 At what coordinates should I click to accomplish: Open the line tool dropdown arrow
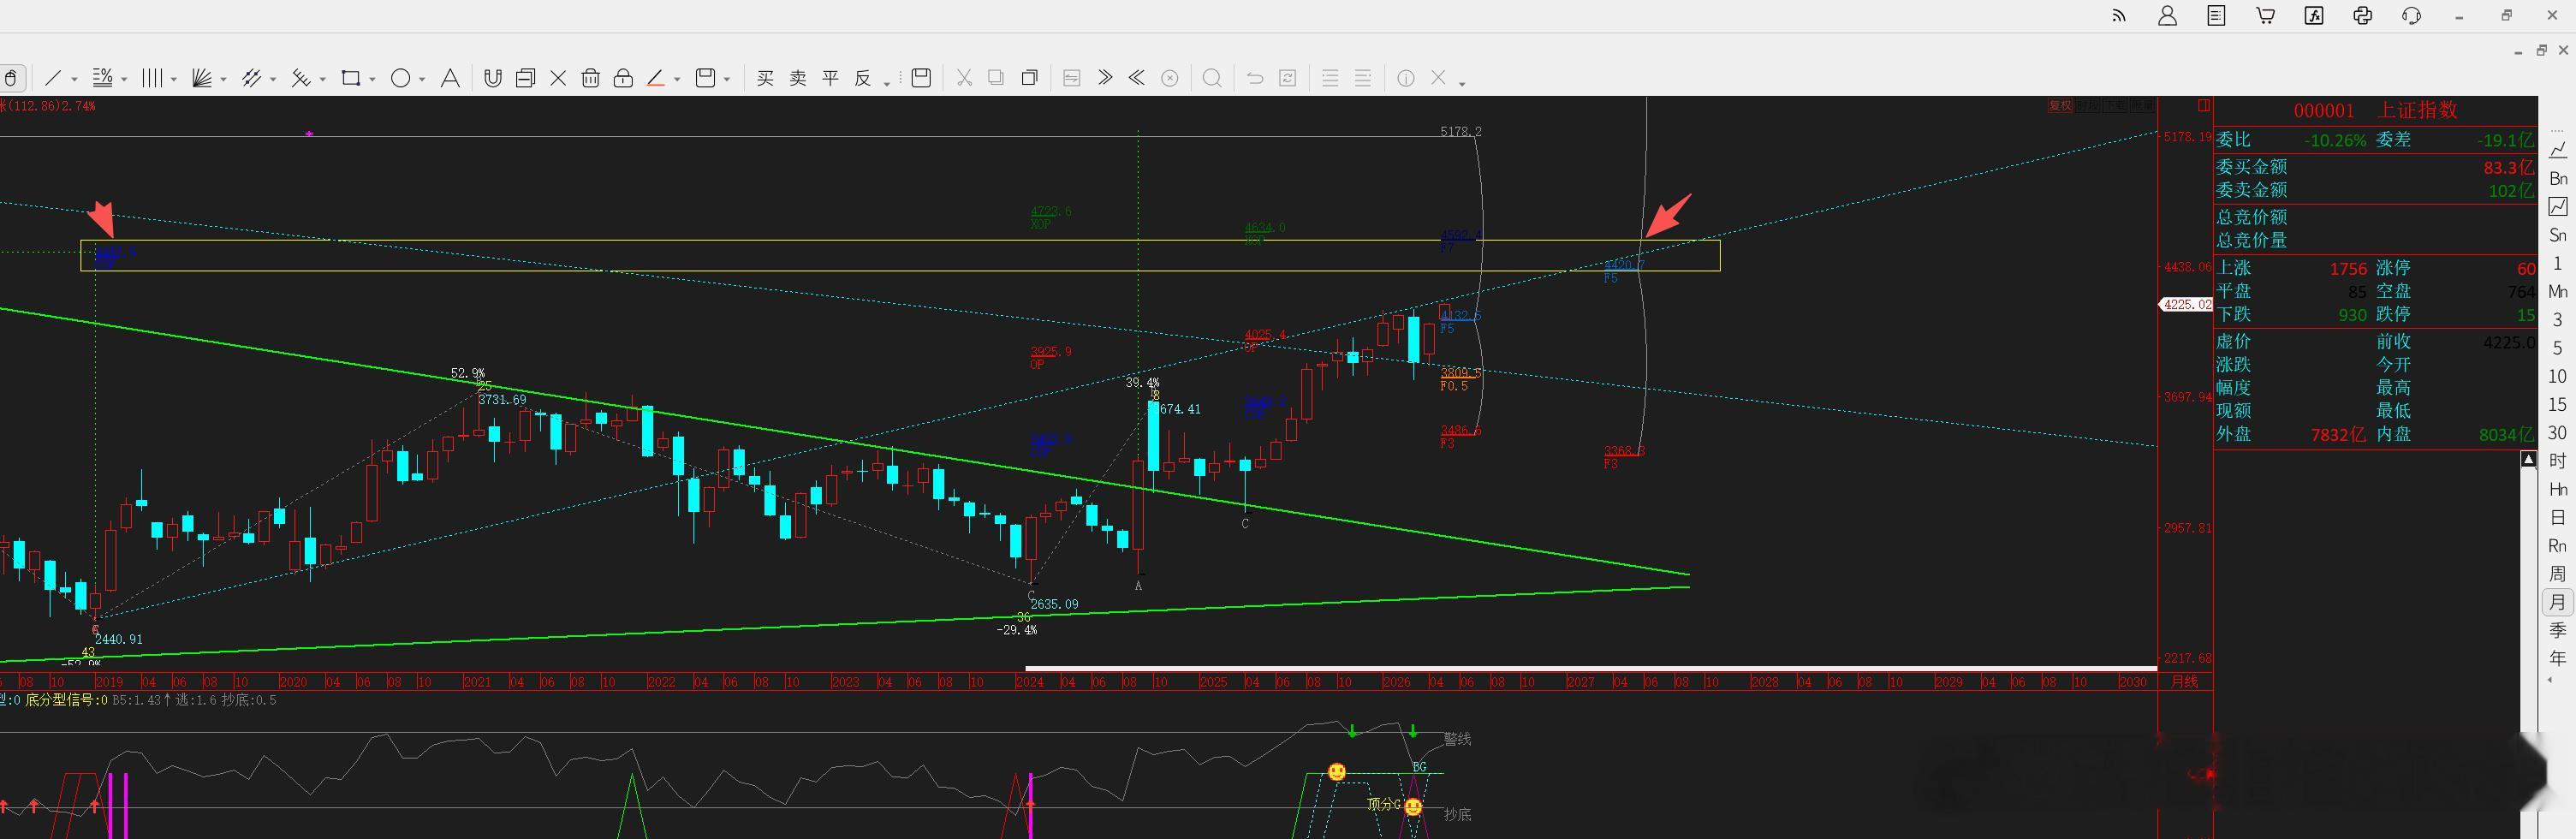pyautogui.click(x=74, y=80)
